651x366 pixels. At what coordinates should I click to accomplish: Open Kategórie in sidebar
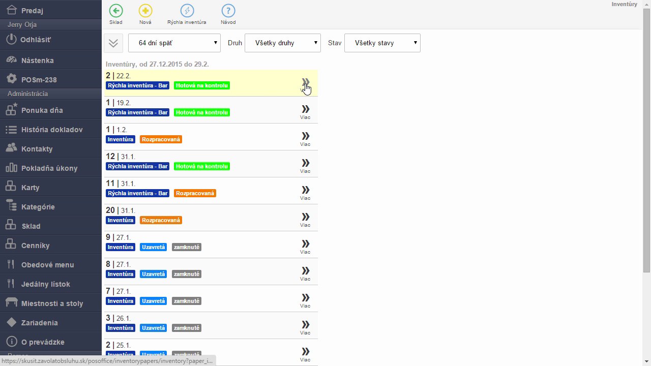tap(51, 206)
